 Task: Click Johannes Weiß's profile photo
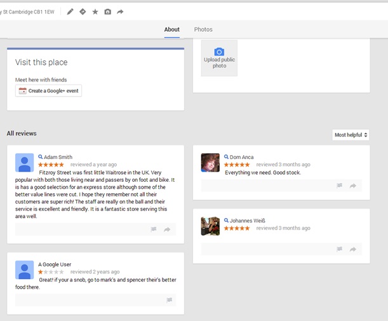(x=210, y=226)
